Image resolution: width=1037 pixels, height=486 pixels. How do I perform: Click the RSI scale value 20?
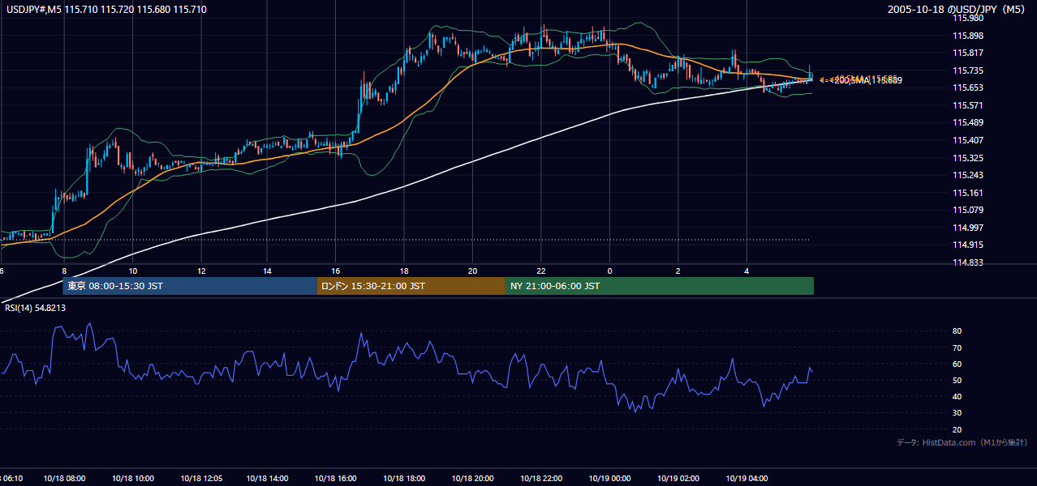(x=957, y=429)
